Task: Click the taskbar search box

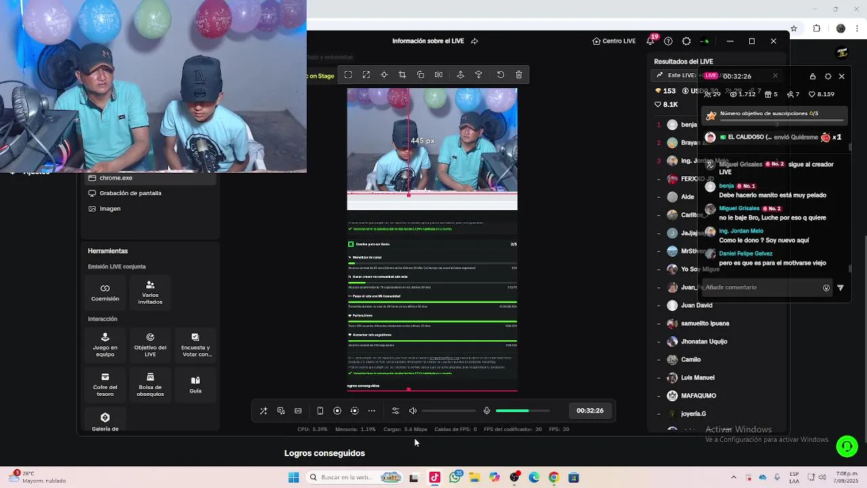Action: click(x=354, y=477)
